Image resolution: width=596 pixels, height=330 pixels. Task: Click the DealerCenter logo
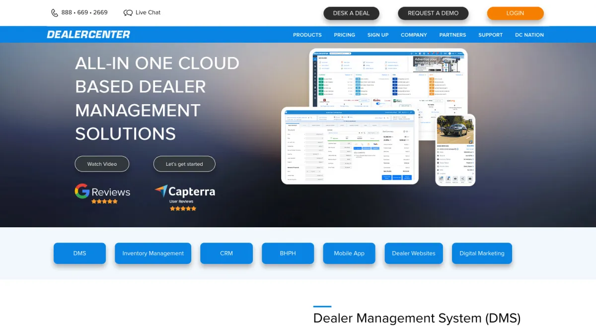(x=88, y=35)
